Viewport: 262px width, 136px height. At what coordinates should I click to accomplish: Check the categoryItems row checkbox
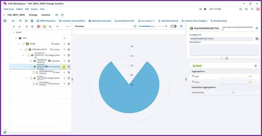pos(31,78)
